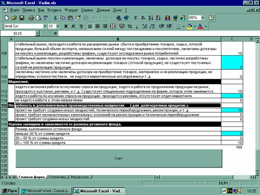Click the Save floppy disk icon
The width and height of the screenshot is (260, 195).
(x=22, y=18)
